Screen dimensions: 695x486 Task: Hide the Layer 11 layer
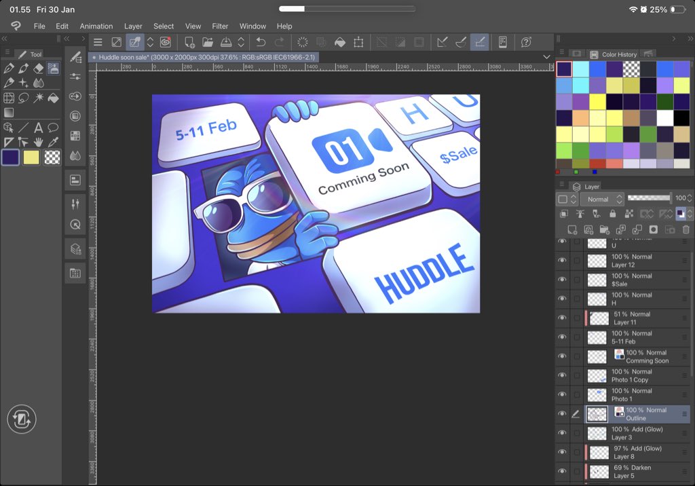(562, 318)
